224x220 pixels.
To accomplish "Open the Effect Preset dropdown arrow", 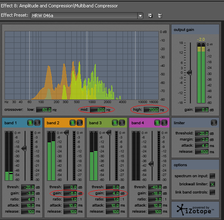I will coord(140,15).
